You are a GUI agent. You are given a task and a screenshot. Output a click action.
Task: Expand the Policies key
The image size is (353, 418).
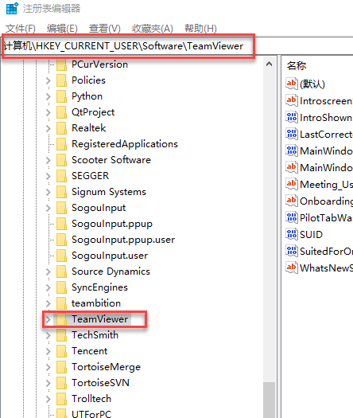pos(48,80)
